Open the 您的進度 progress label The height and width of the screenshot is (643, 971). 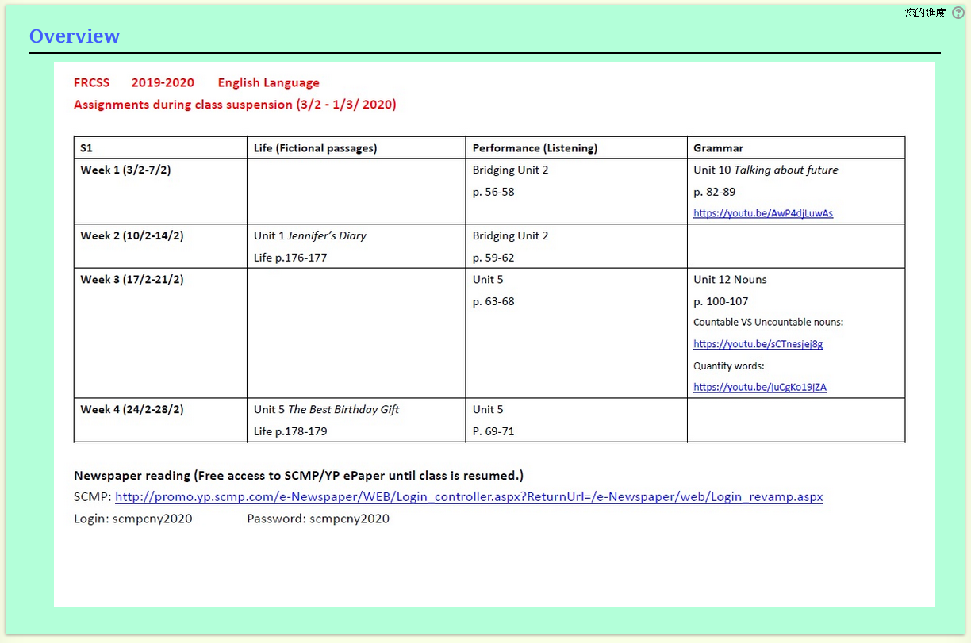click(925, 13)
